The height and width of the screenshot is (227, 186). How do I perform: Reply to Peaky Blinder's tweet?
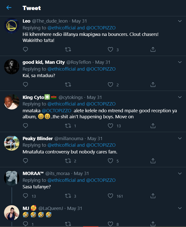click(x=25, y=161)
